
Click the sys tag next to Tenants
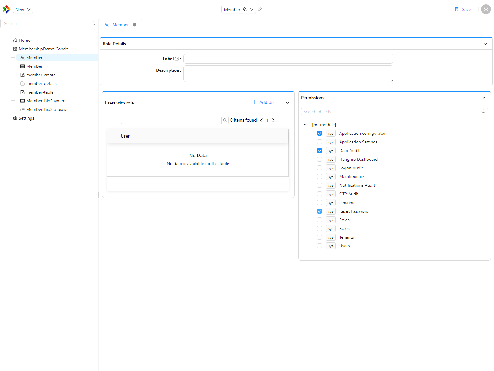(x=331, y=237)
